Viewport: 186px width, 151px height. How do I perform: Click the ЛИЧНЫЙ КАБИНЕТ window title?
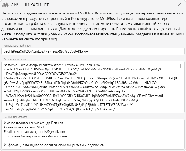click(30, 5)
